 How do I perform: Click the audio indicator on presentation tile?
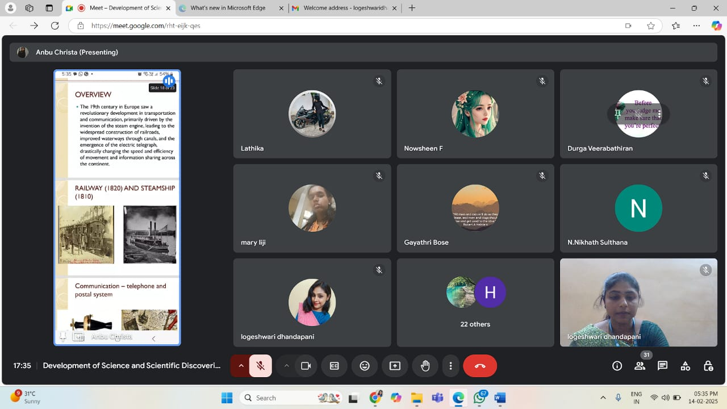tap(169, 81)
